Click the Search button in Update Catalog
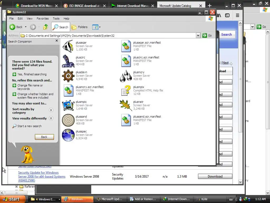The image size is (270, 203). [x=226, y=35]
